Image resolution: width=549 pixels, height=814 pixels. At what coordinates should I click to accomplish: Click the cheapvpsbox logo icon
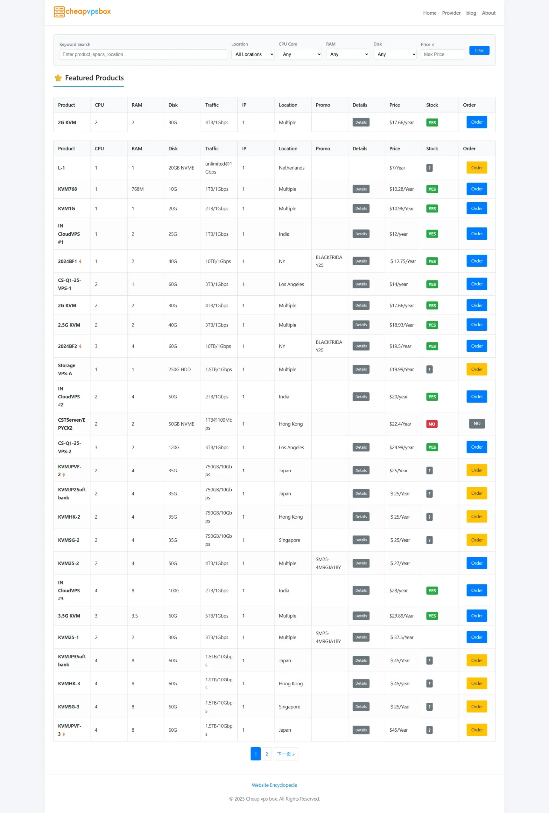[59, 12]
